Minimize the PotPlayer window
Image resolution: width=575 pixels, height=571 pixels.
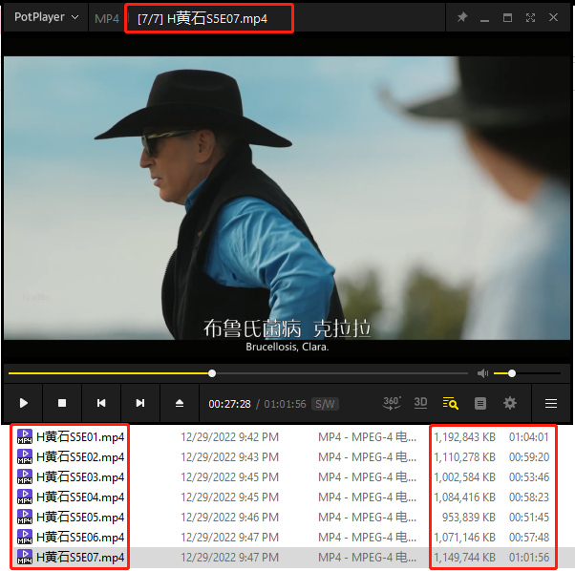click(485, 20)
